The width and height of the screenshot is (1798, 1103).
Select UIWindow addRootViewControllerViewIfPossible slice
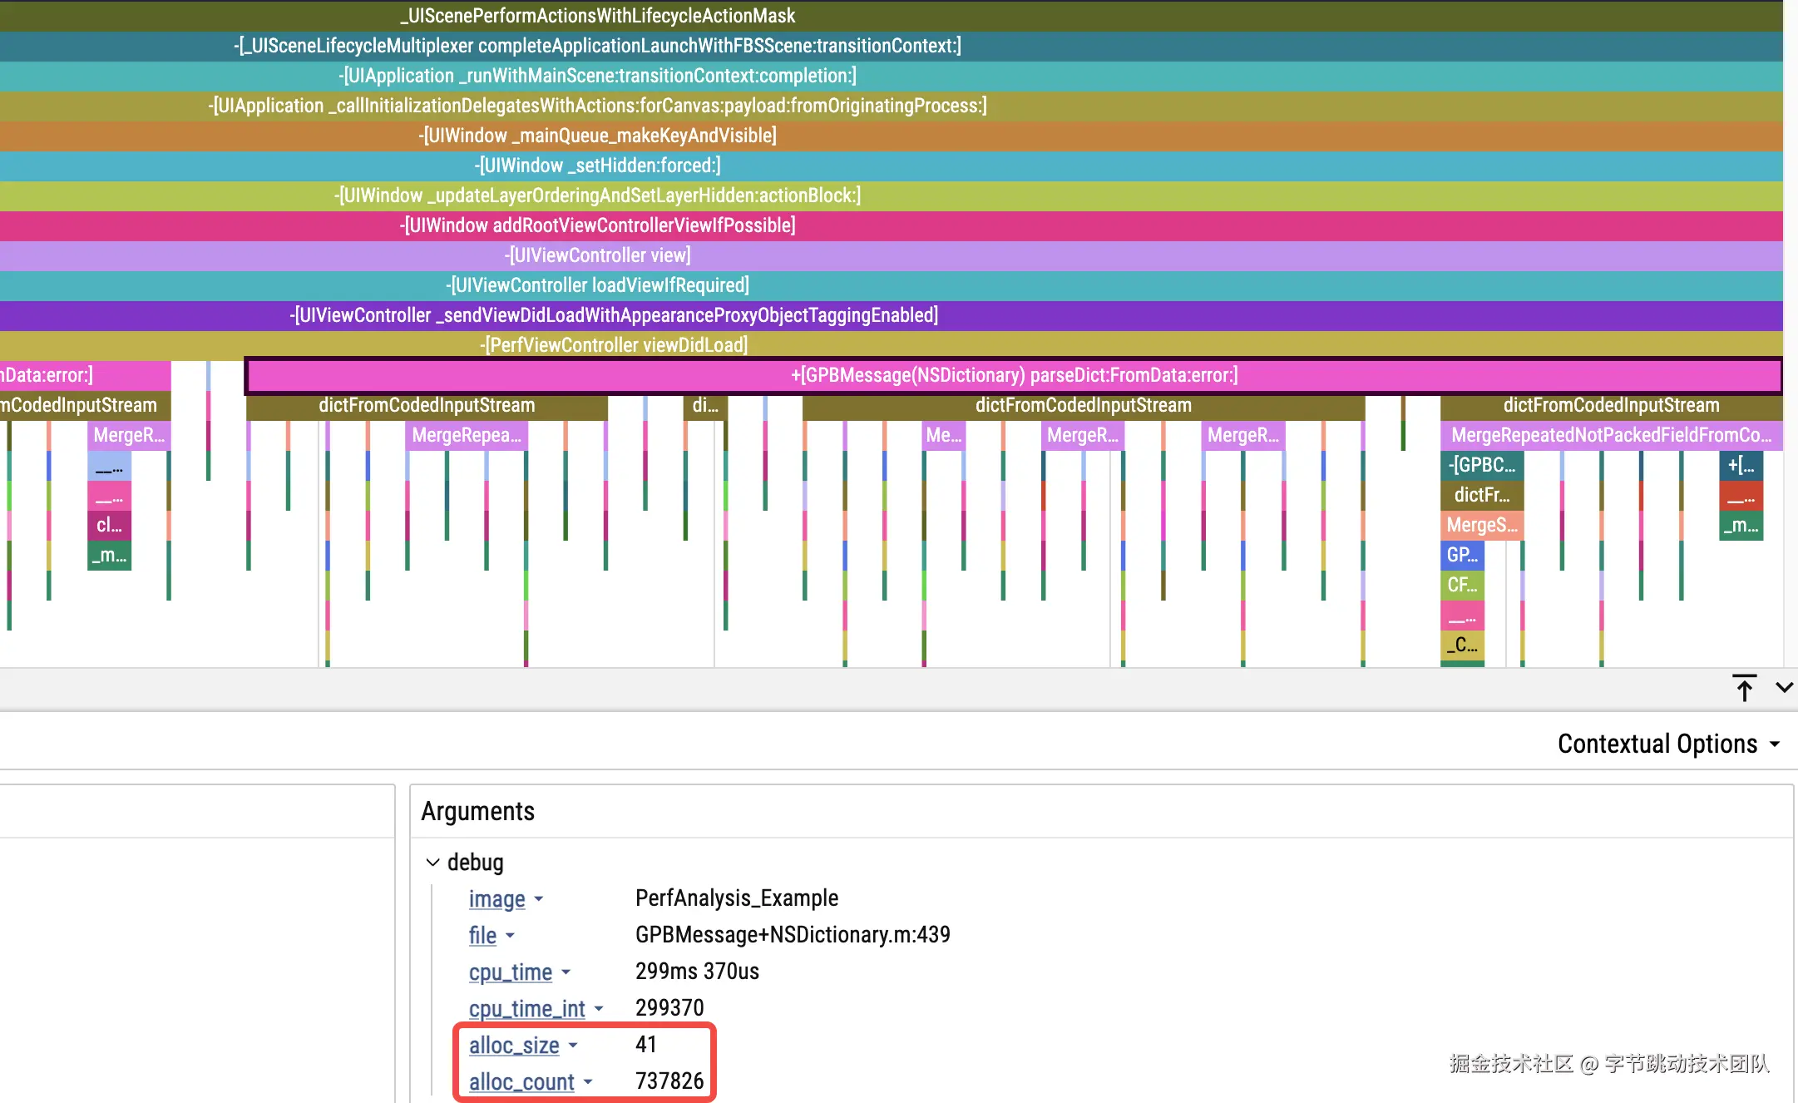[x=597, y=225]
